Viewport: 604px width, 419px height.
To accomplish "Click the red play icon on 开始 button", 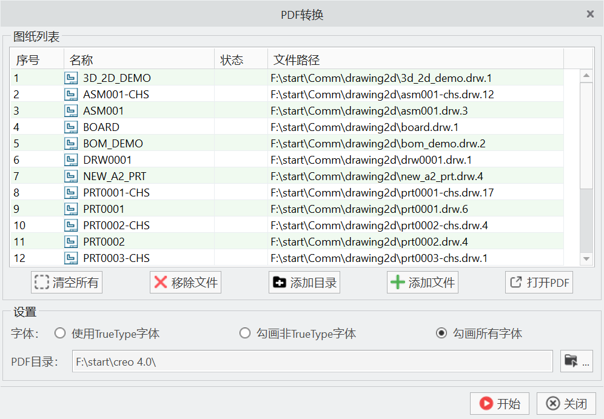I will [x=487, y=403].
